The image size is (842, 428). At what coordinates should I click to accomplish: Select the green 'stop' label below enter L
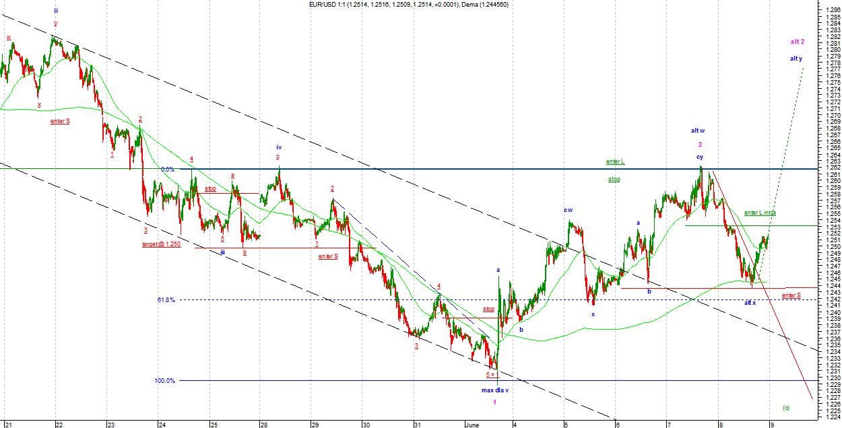(x=614, y=180)
